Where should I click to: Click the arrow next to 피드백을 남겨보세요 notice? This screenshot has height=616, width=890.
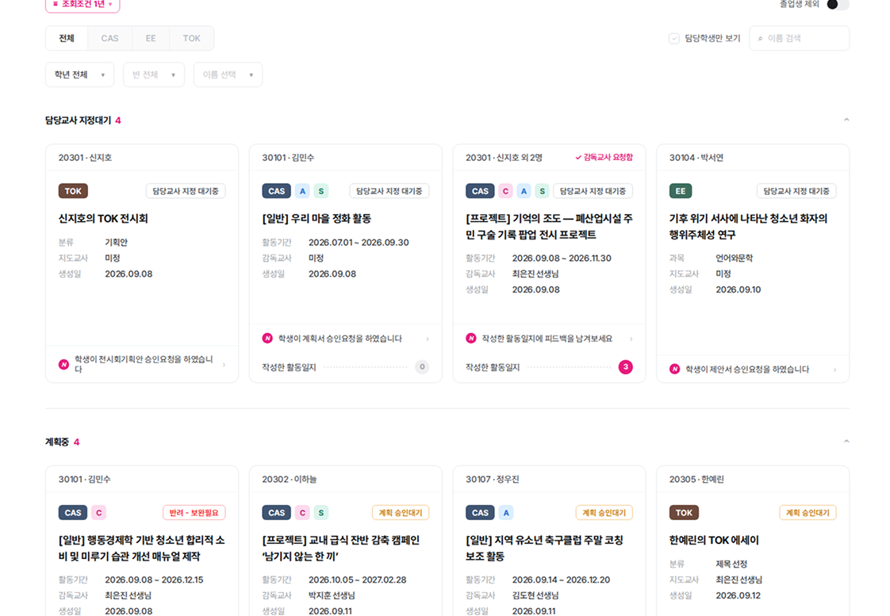[631, 339]
